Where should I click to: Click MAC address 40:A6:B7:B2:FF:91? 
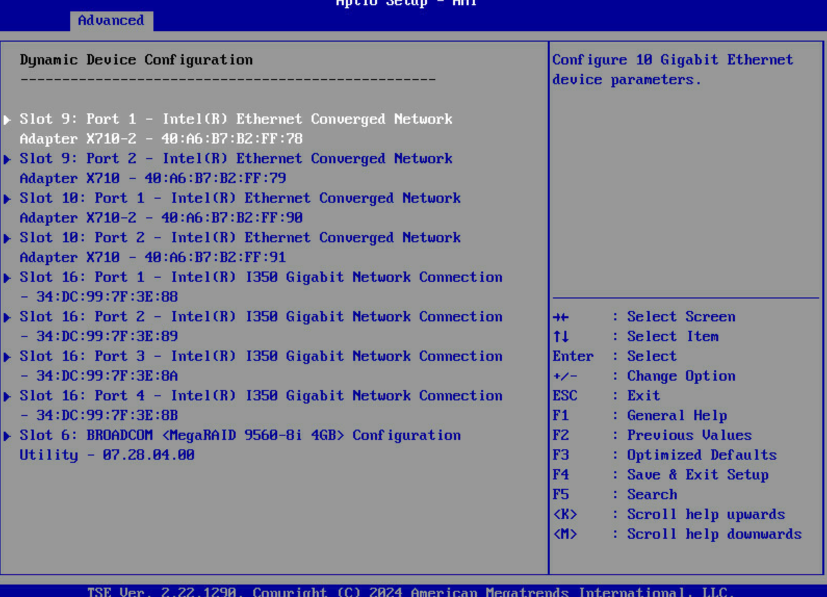(x=215, y=257)
